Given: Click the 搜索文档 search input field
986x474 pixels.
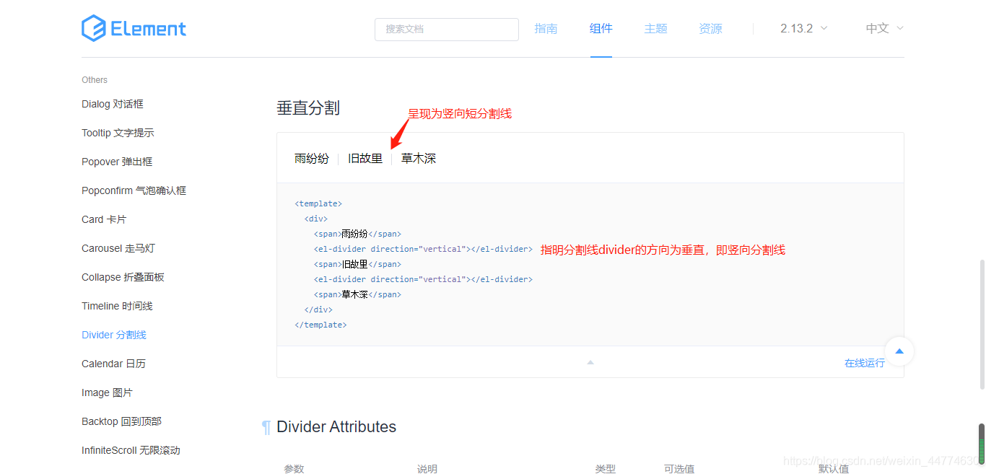Looking at the screenshot, I should (x=446, y=30).
